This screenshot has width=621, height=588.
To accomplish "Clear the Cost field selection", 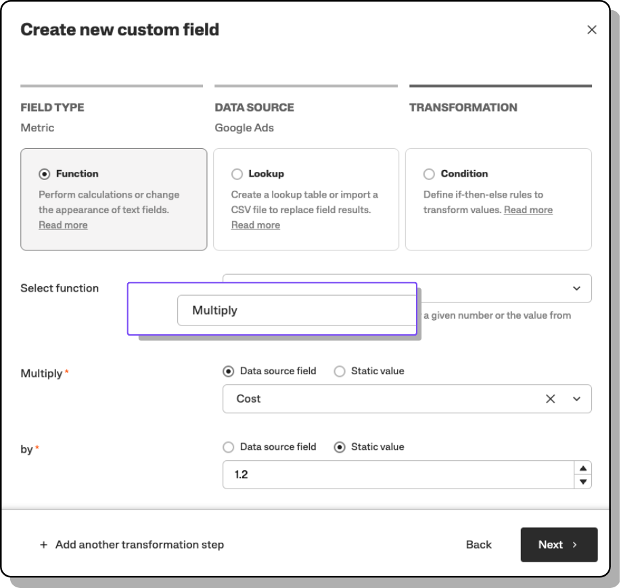I will click(550, 399).
